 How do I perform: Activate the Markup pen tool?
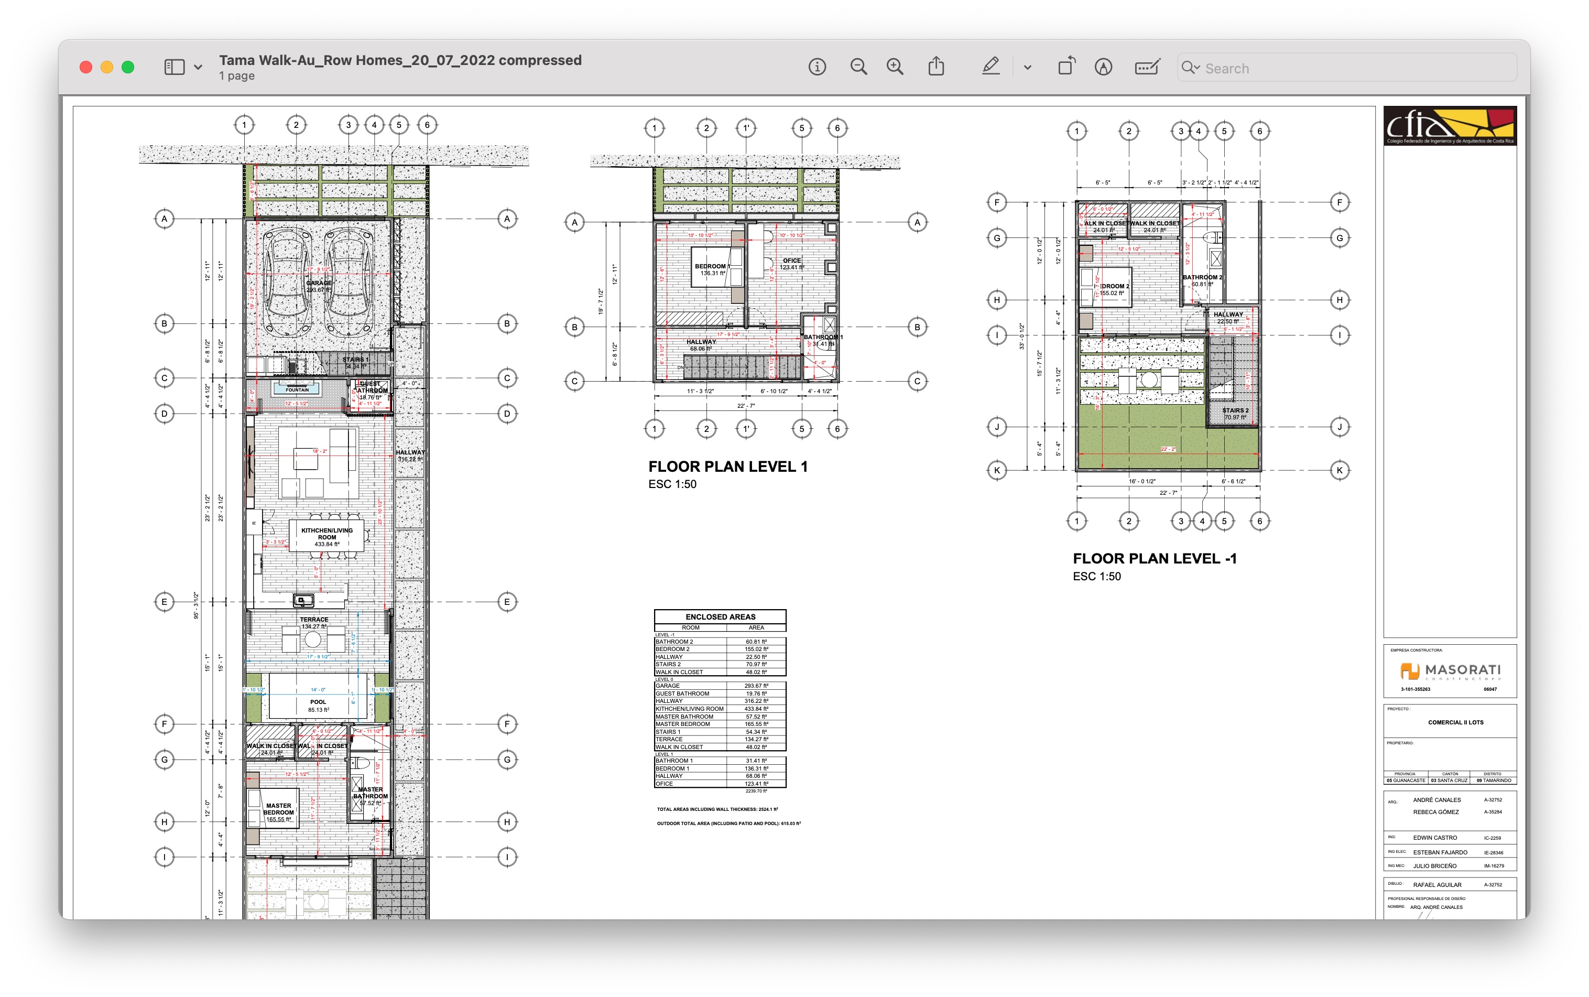pos(991,67)
